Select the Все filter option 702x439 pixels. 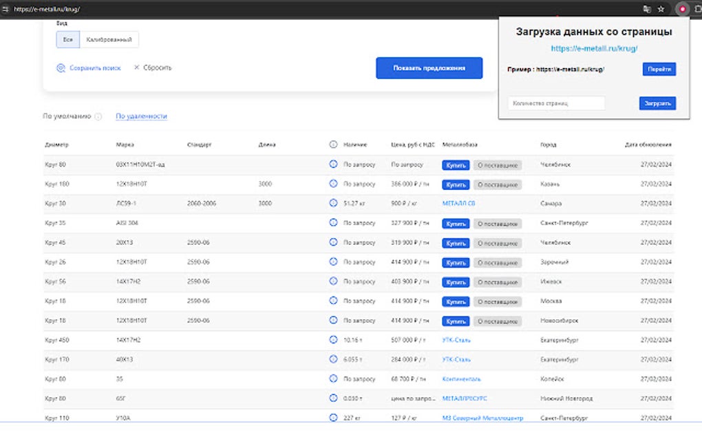point(67,40)
